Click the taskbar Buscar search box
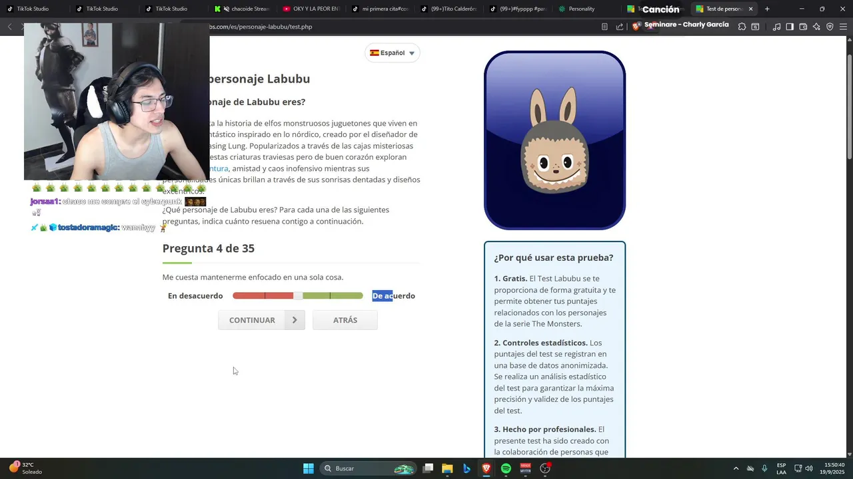This screenshot has width=853, height=479. click(368, 468)
